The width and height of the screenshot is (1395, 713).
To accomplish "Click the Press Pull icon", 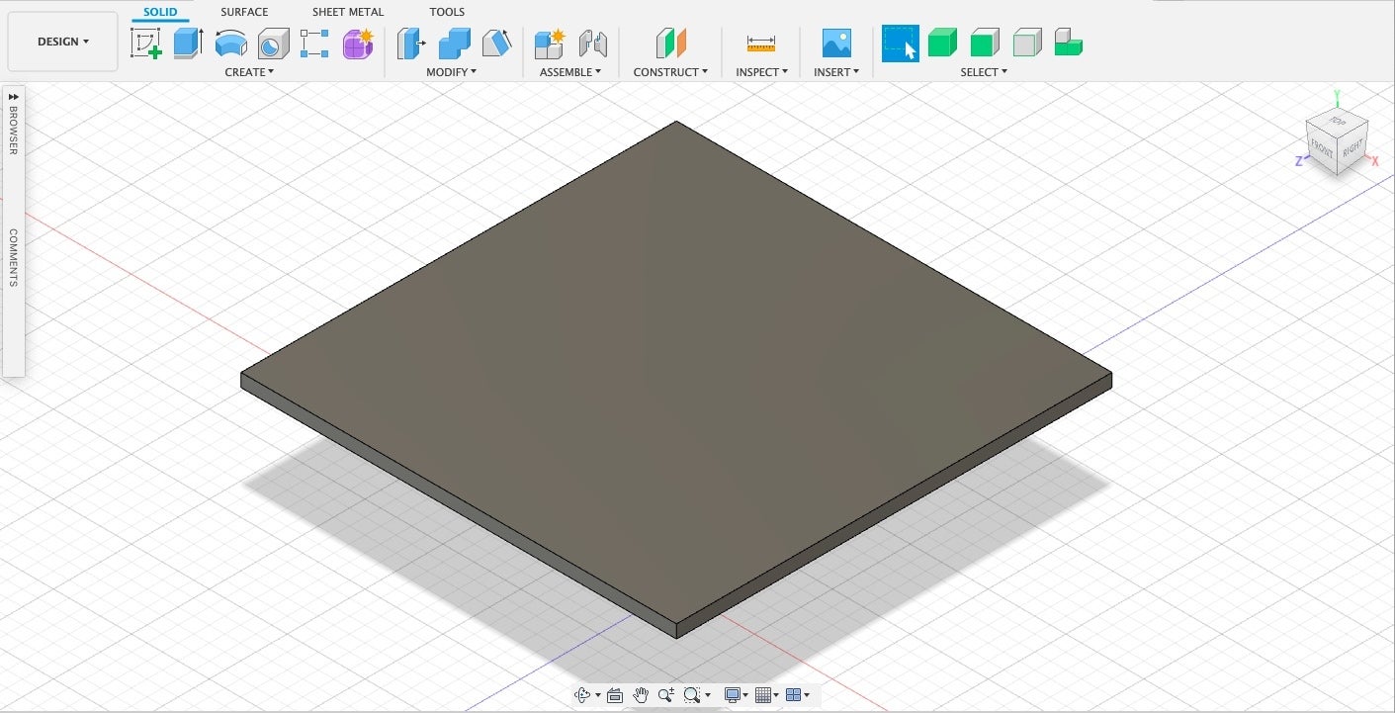I will click(410, 44).
